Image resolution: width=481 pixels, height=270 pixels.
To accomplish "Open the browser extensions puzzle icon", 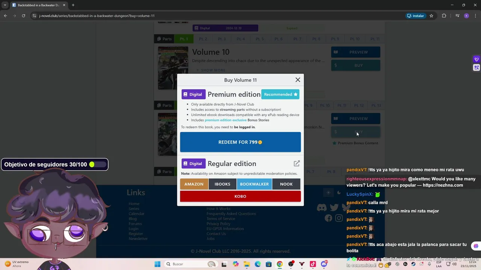I will pyautogui.click(x=444, y=16).
